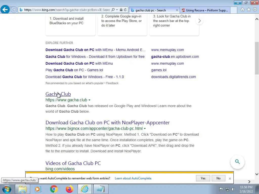Dismiss the AutoComplete notification bar with X

[230, 179]
